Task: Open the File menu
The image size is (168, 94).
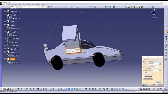Action: point(16,4)
